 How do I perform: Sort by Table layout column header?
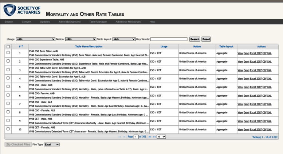click(226, 47)
